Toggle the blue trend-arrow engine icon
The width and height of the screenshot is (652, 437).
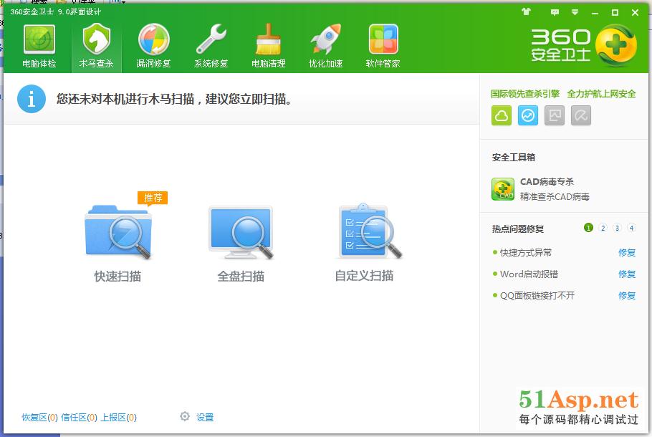[528, 115]
